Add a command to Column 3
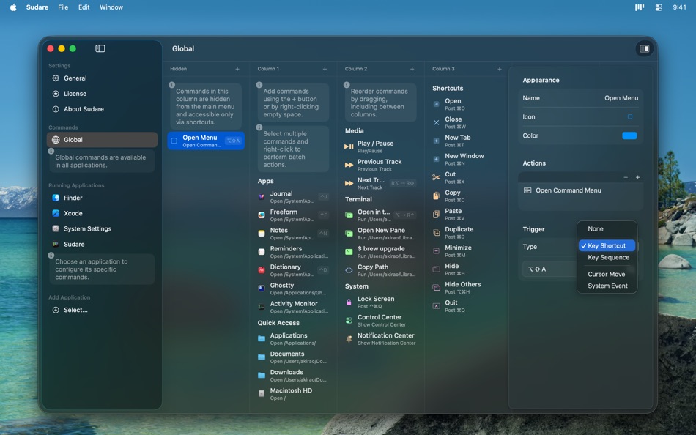Image resolution: width=696 pixels, height=435 pixels. (x=500, y=69)
